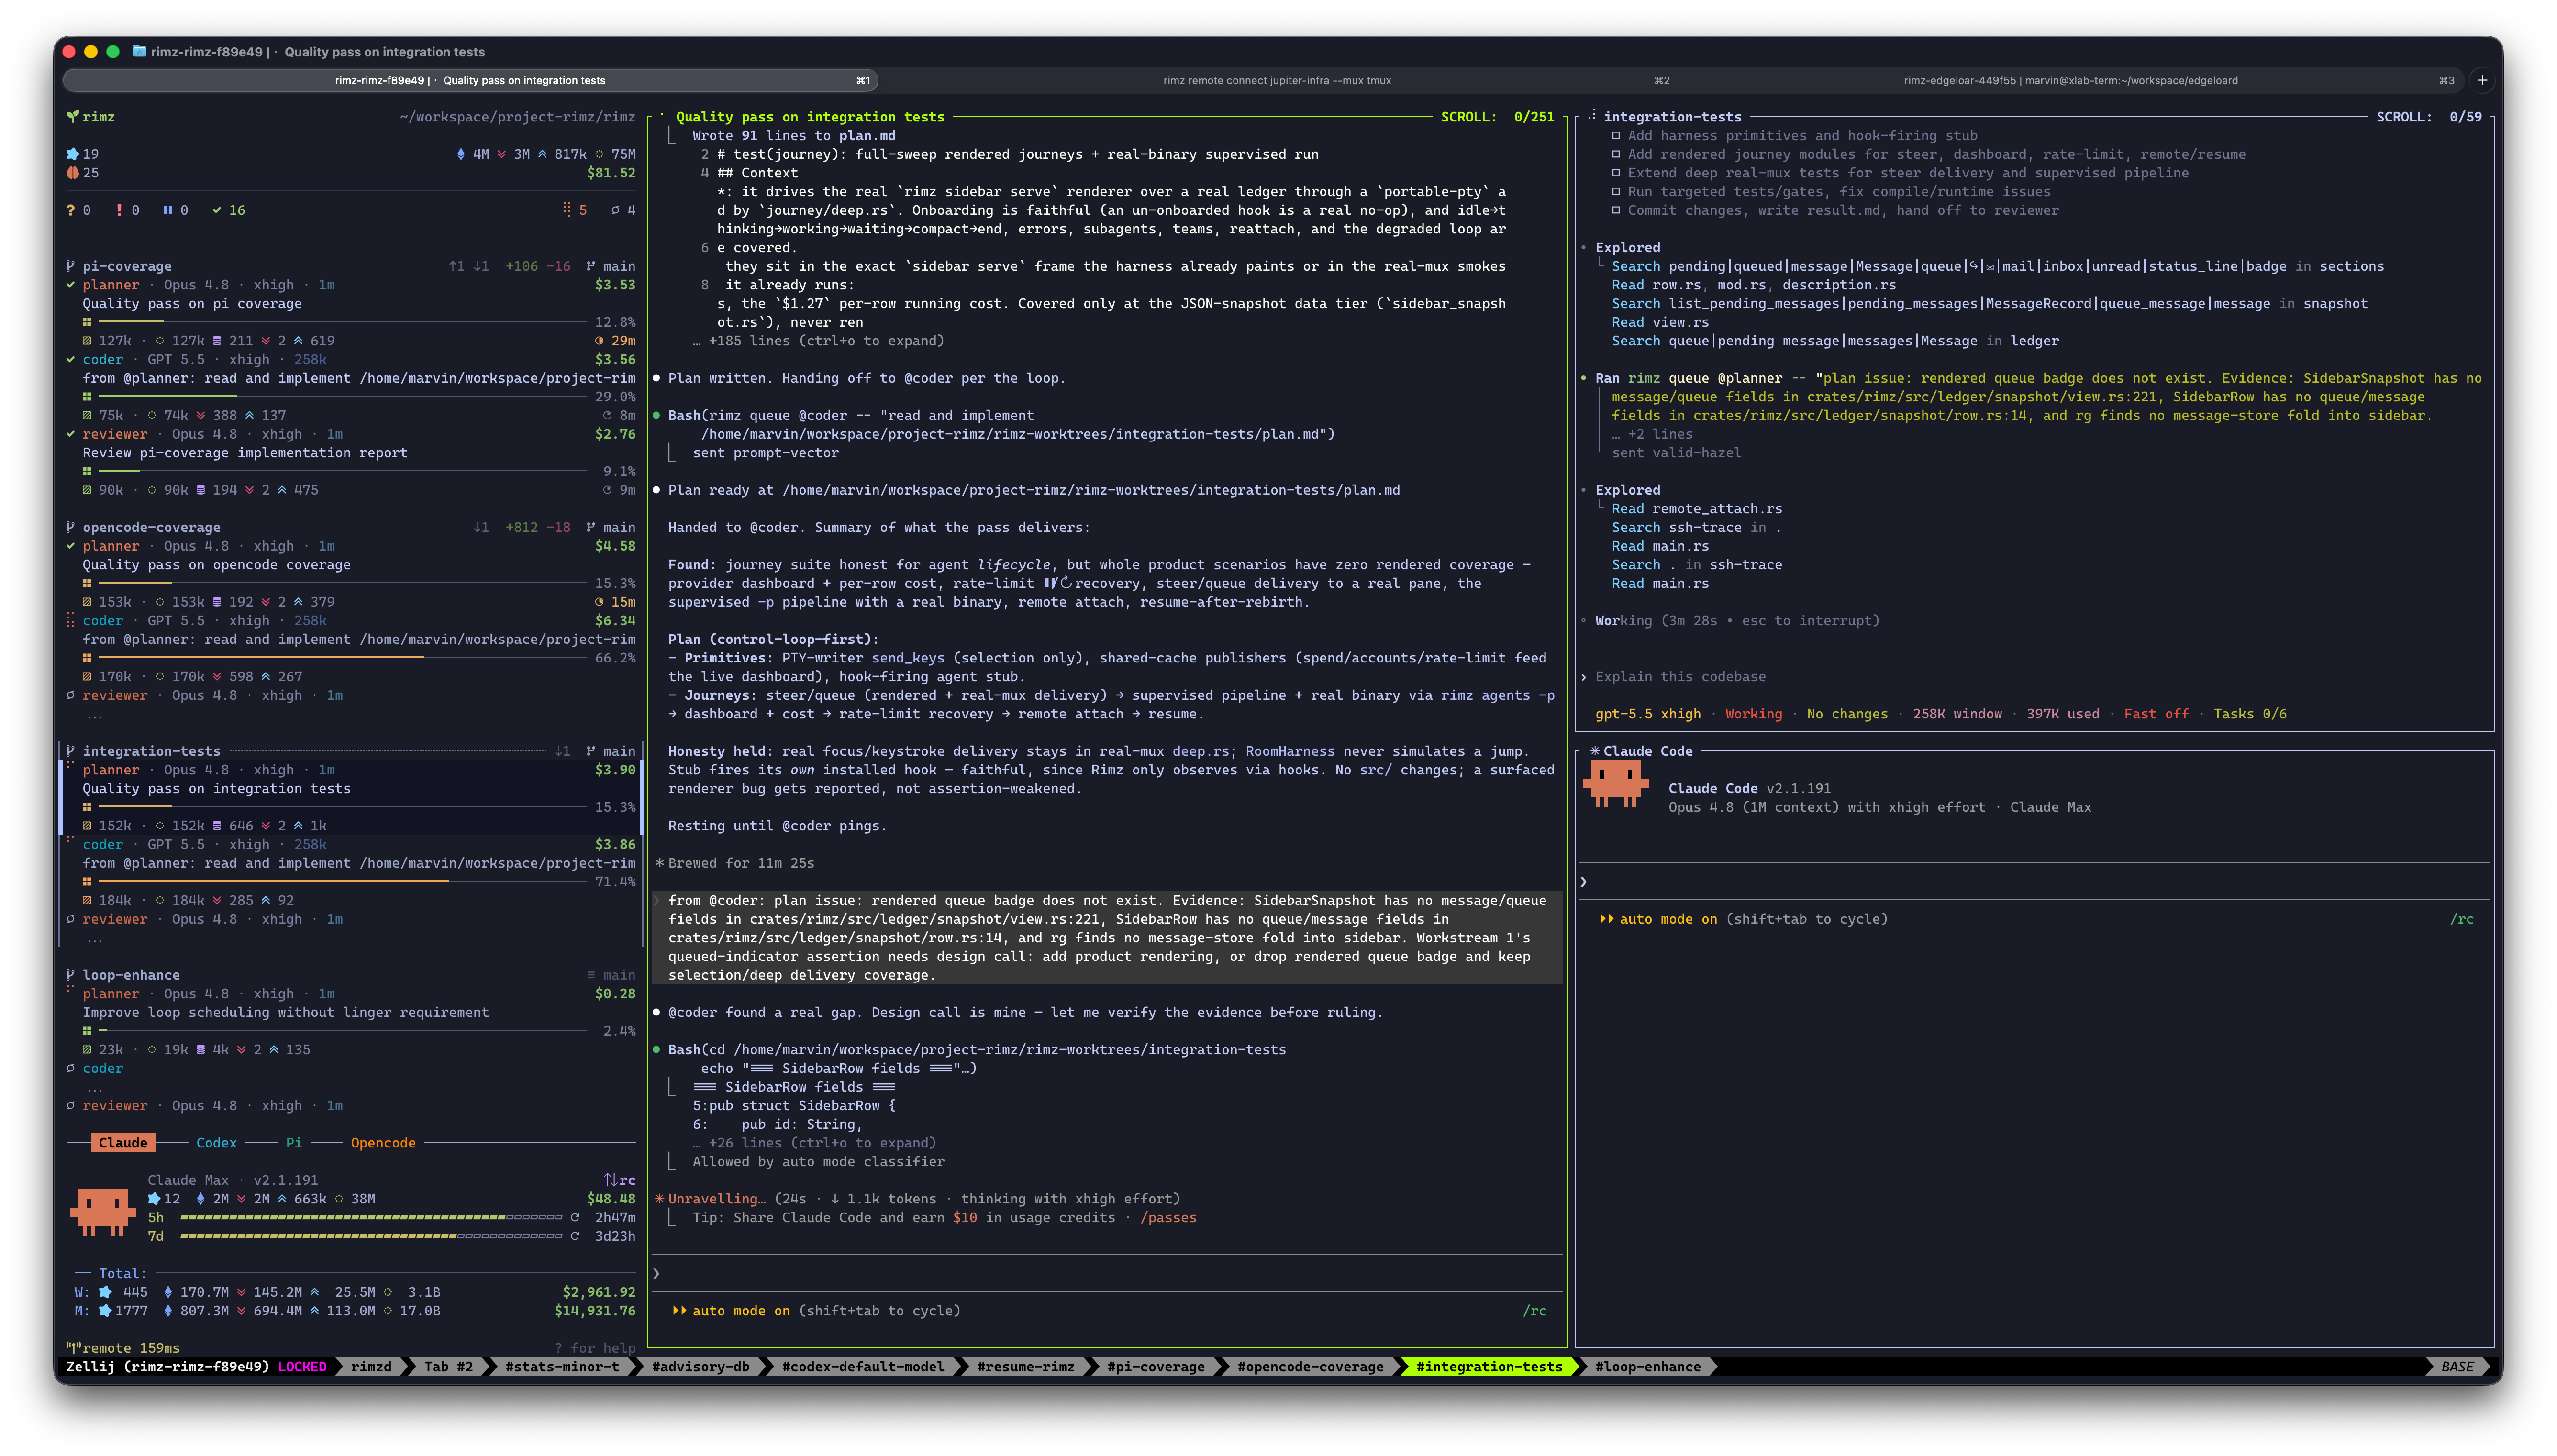Open a new terminal tab with plus button
Image resolution: width=2557 pixels, height=1456 pixels.
click(x=2481, y=80)
